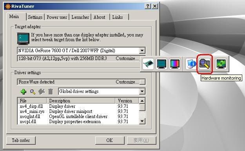Select the nv4_disp.dll row
This screenshot has height=151, width=245.
click(x=78, y=106)
